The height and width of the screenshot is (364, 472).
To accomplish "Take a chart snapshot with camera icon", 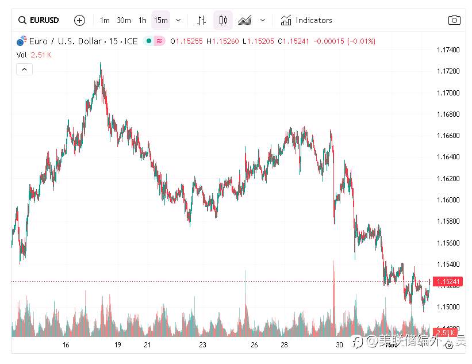I will pos(454,20).
